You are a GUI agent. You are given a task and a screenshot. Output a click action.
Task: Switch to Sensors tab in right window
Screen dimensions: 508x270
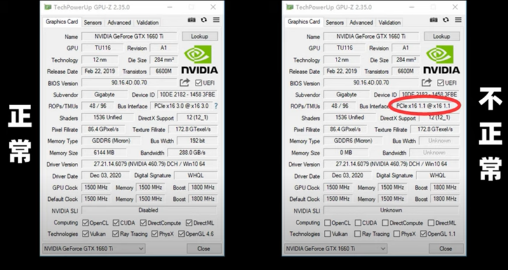click(335, 22)
